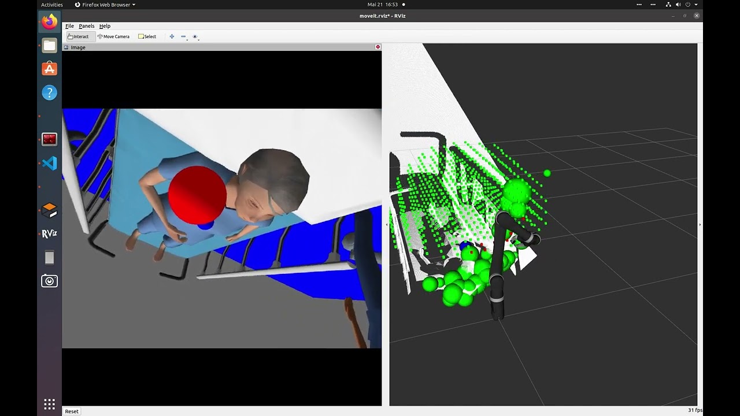The image size is (740, 416).
Task: Open Files from the dock
Action: pyautogui.click(x=50, y=46)
